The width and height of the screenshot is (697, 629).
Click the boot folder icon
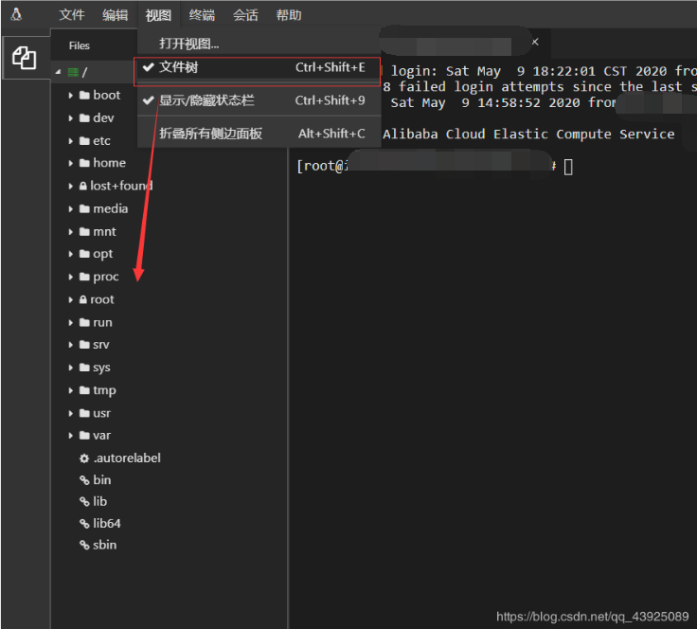pyautogui.click(x=84, y=95)
